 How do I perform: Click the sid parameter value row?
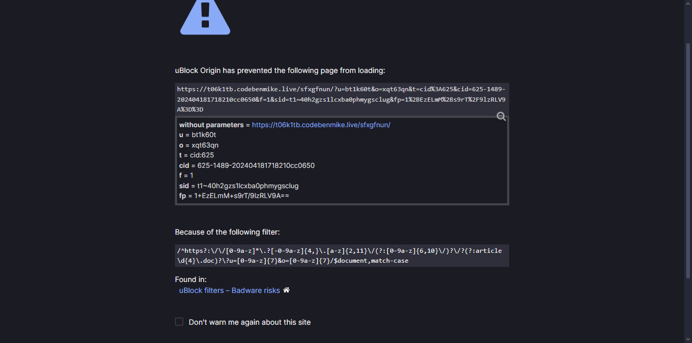pos(239,186)
